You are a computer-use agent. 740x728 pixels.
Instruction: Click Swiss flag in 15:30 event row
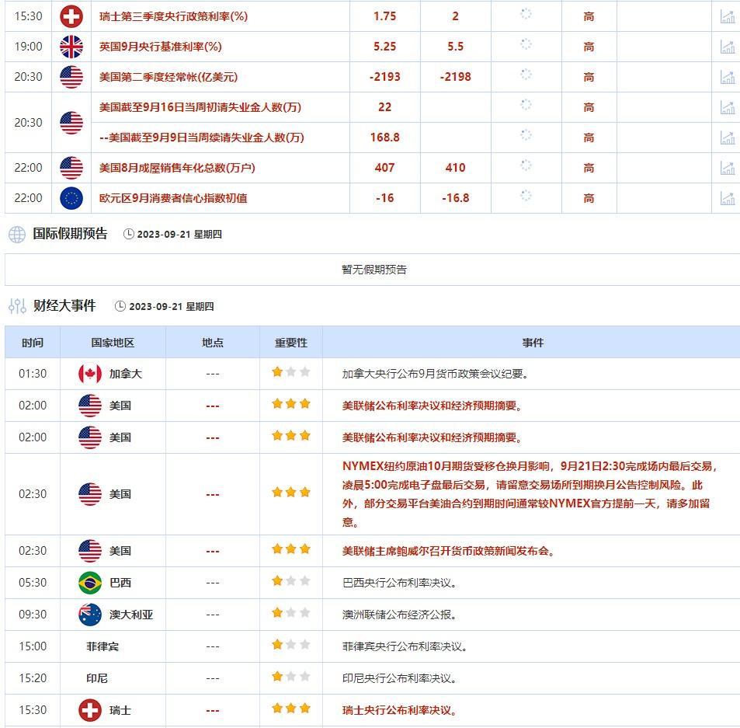(x=89, y=710)
